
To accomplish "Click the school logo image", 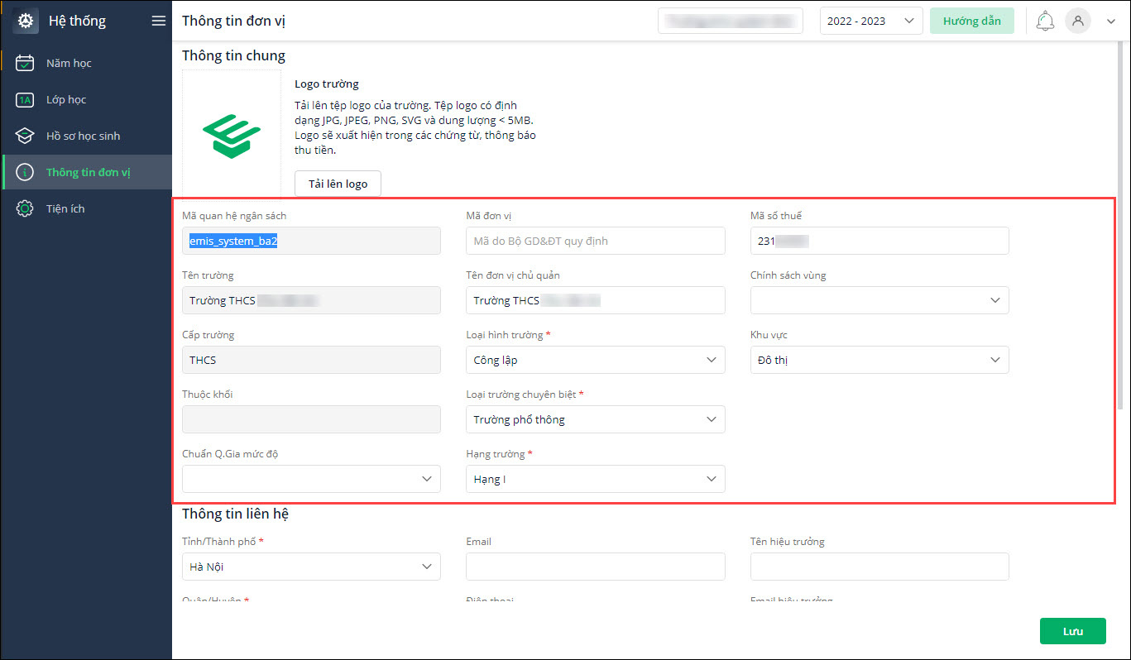I will click(x=232, y=136).
